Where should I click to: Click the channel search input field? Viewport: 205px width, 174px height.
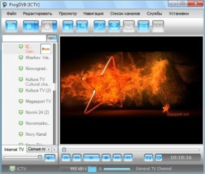pyautogui.click(x=24, y=38)
